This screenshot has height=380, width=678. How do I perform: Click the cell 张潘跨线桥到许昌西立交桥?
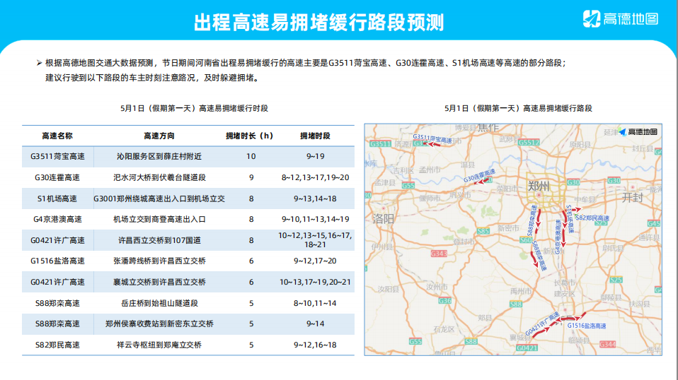159,261
